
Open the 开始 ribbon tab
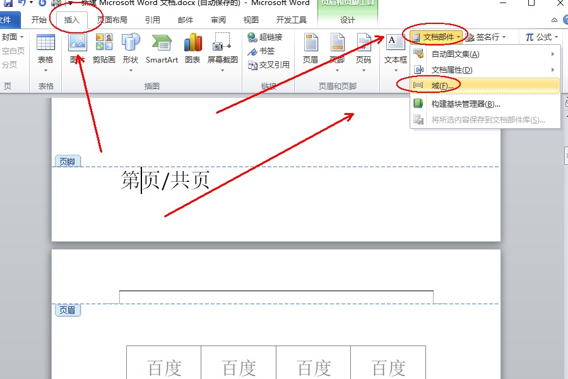coord(38,19)
